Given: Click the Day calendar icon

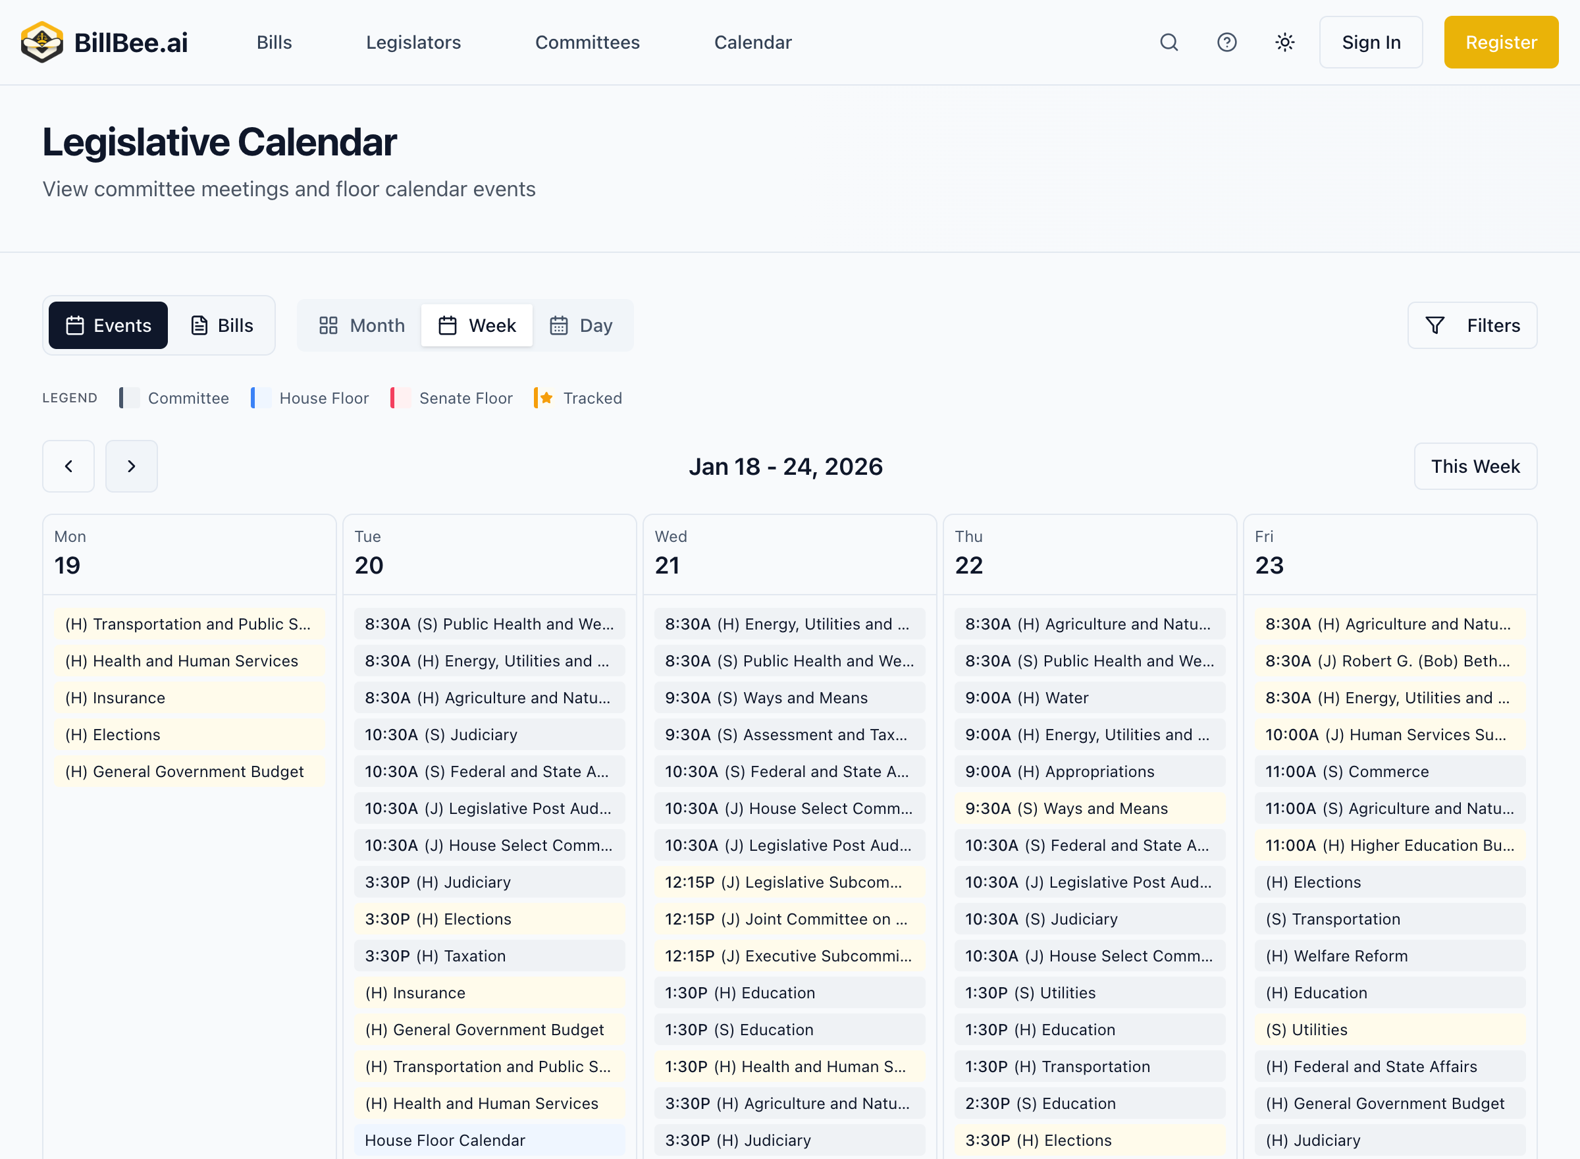Looking at the screenshot, I should pyautogui.click(x=559, y=325).
